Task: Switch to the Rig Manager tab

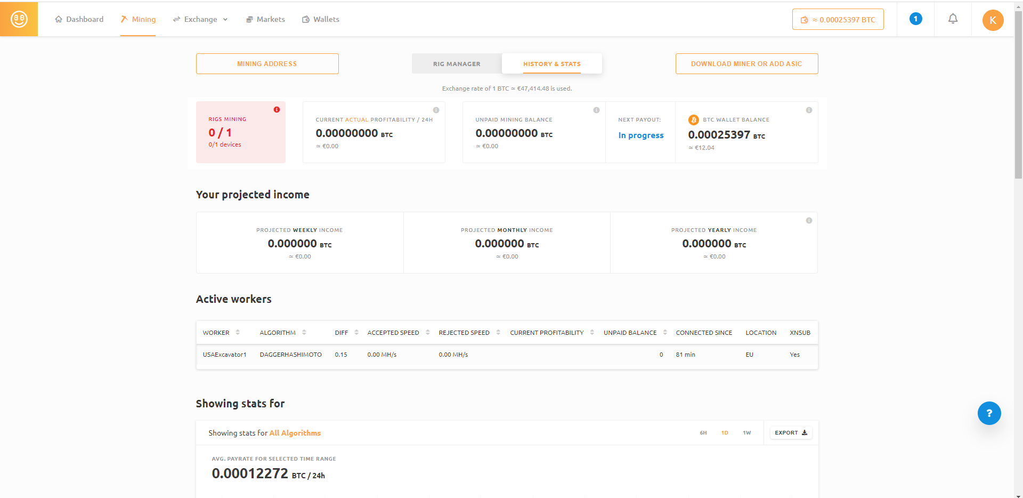Action: pyautogui.click(x=457, y=63)
